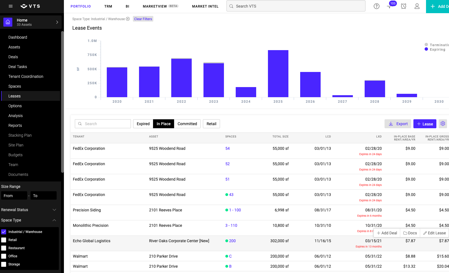Check the Industrial / Warehouse checkbox
Image resolution: width=449 pixels, height=273 pixels.
[4, 232]
